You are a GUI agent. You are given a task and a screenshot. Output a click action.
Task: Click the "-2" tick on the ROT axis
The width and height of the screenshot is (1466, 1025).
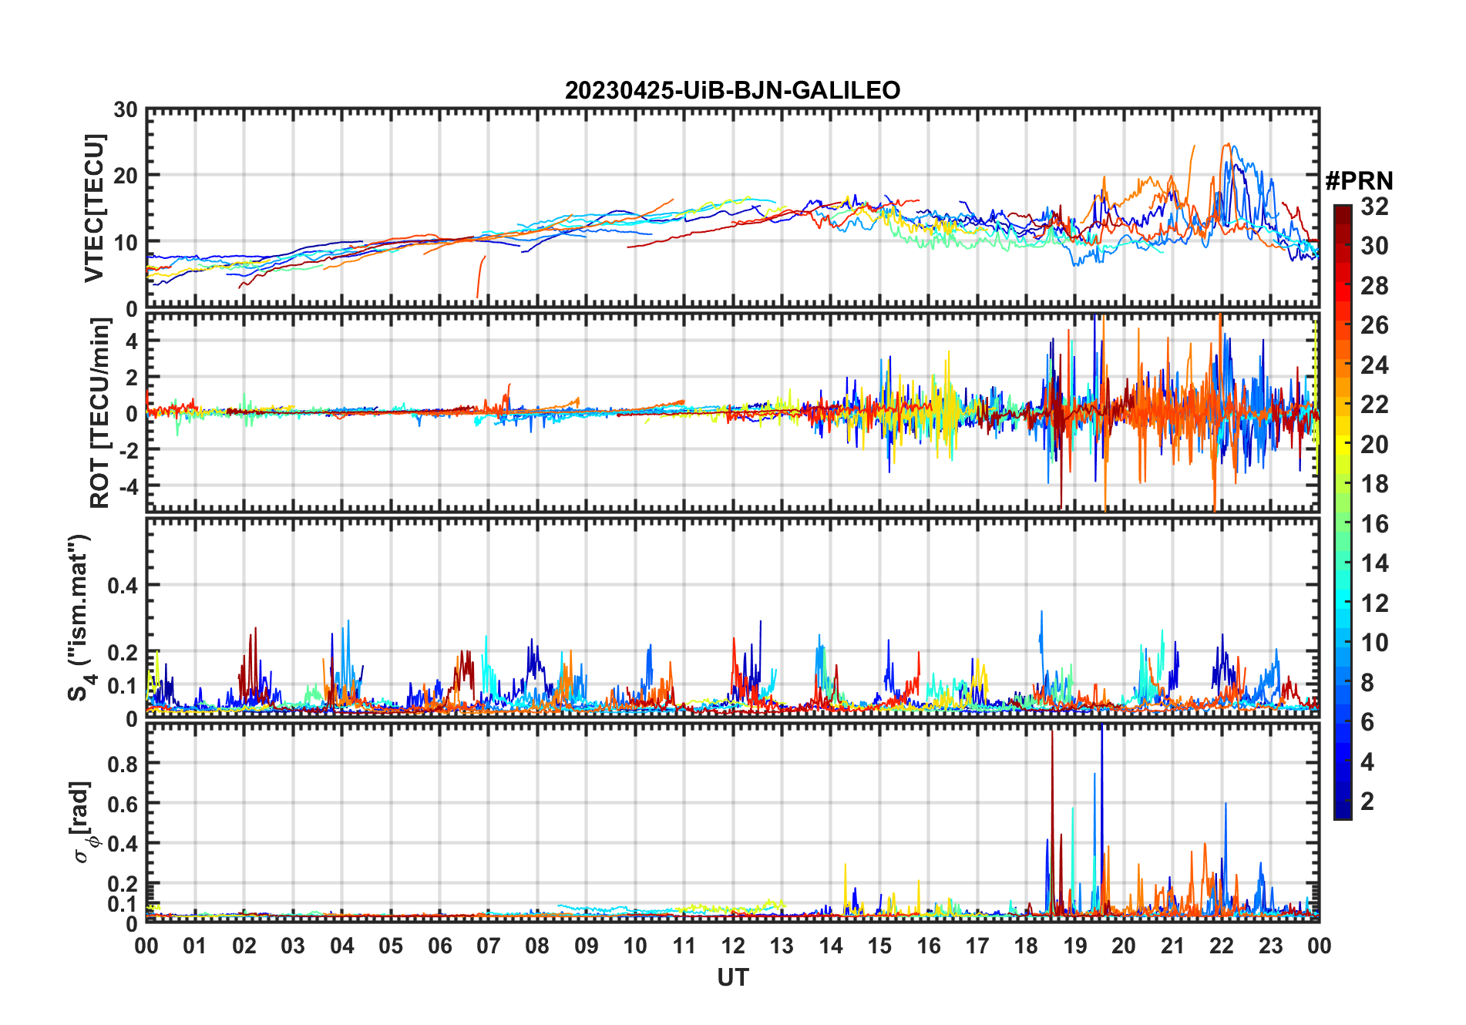click(128, 449)
